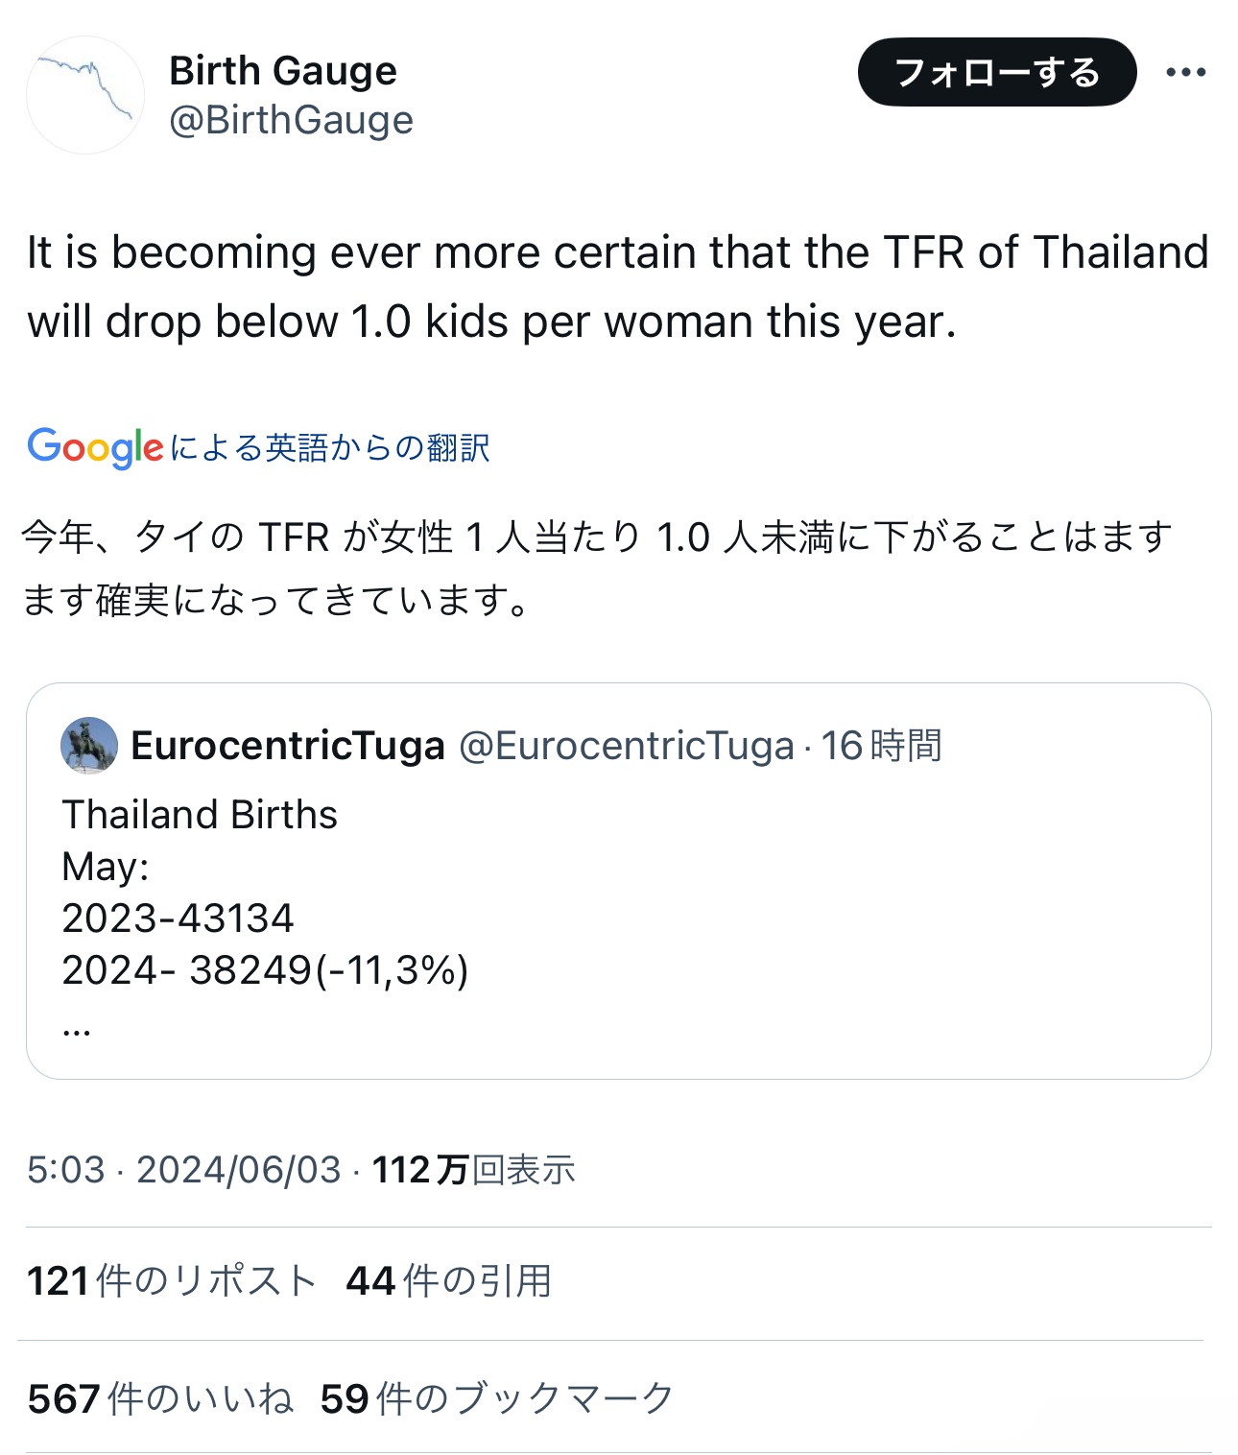Show the 44件の引用 quotes list
Screen dimensions: 1238x1455
coord(448,1281)
